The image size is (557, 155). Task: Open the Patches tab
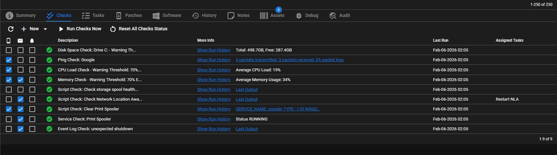click(x=129, y=15)
